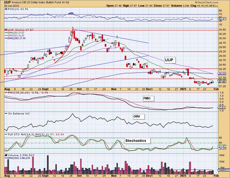Click the UUP ticker symbol in the header
Screen dimensions: 230x178
point(7,2)
